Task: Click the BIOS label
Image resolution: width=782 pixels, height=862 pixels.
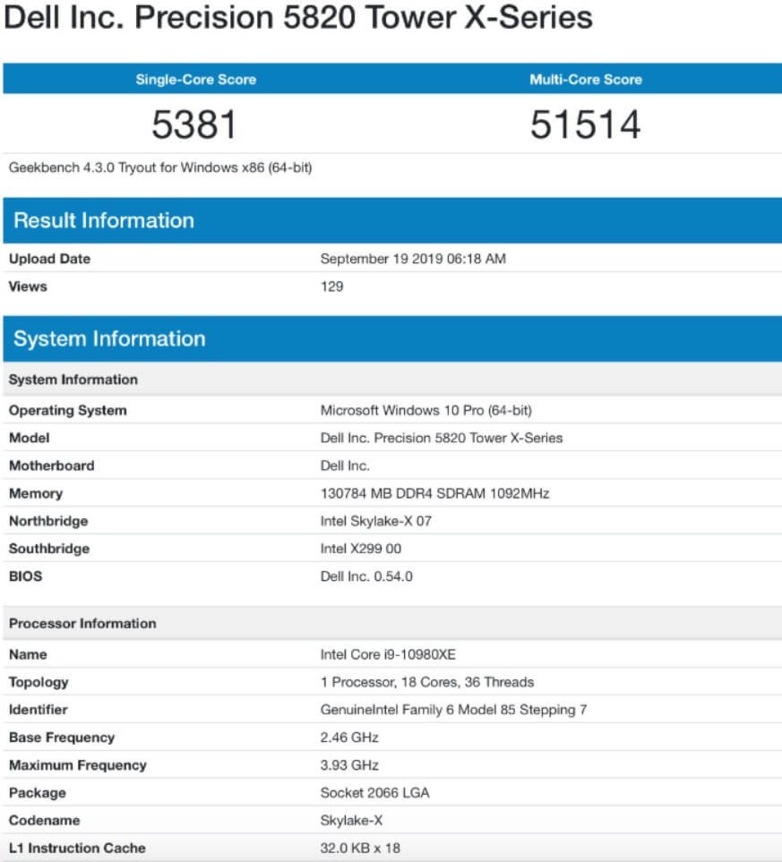Action: [26, 576]
